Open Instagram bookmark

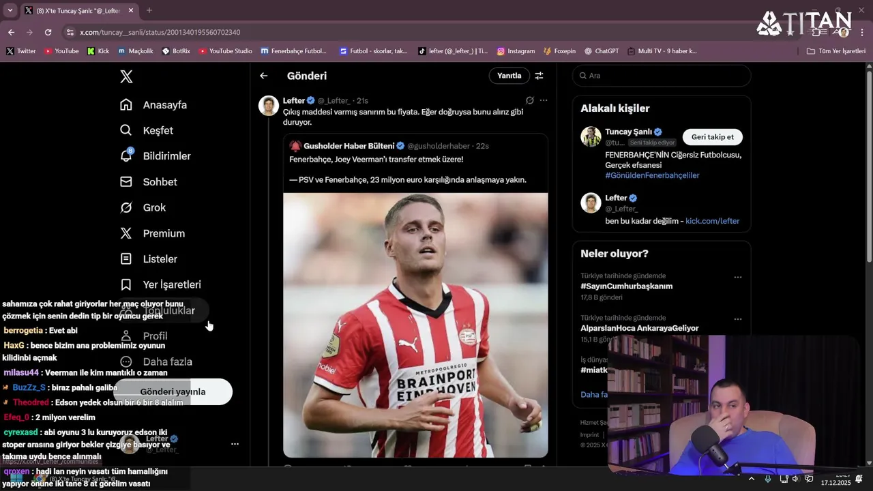click(516, 51)
